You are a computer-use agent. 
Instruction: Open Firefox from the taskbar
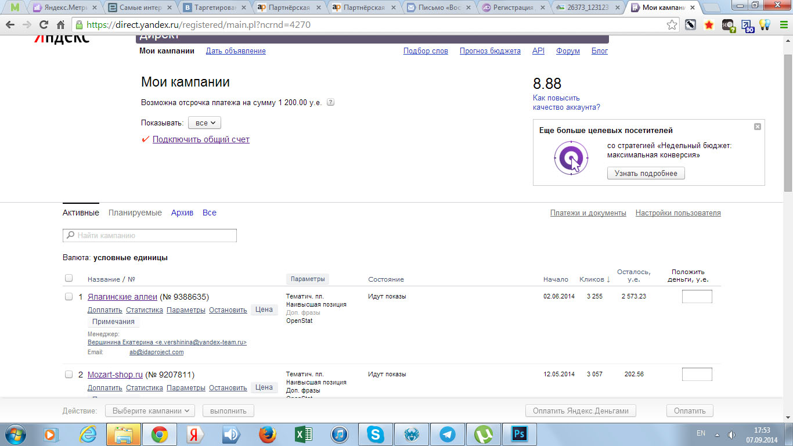coord(268,434)
